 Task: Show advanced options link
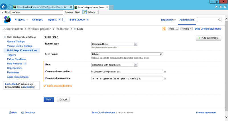tap(59, 86)
